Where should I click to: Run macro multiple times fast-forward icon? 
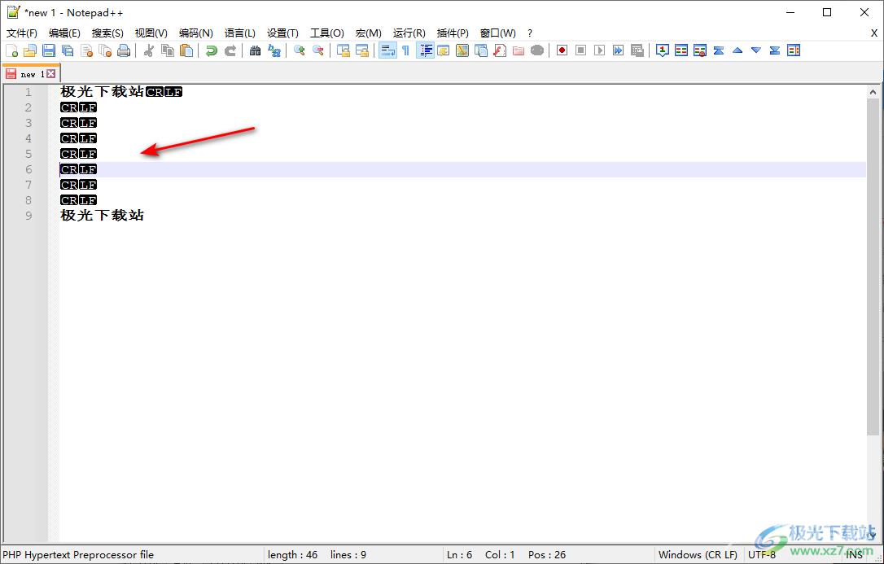[619, 50]
